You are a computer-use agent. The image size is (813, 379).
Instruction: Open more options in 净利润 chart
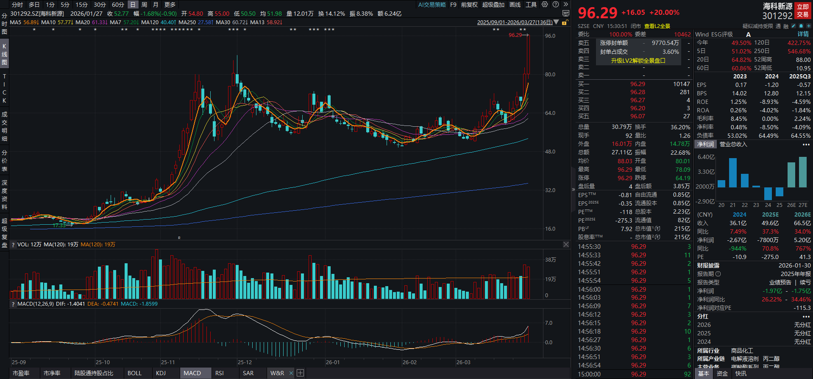pos(806,145)
